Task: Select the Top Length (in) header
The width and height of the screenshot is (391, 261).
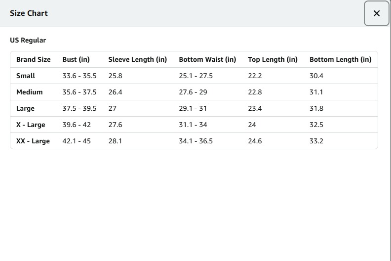Action: point(273,59)
